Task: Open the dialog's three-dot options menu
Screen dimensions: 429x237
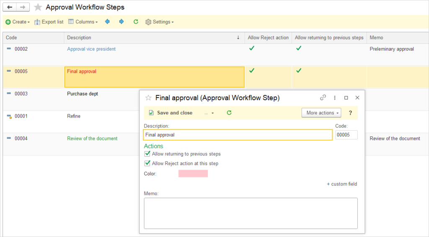Action: [x=335, y=98]
